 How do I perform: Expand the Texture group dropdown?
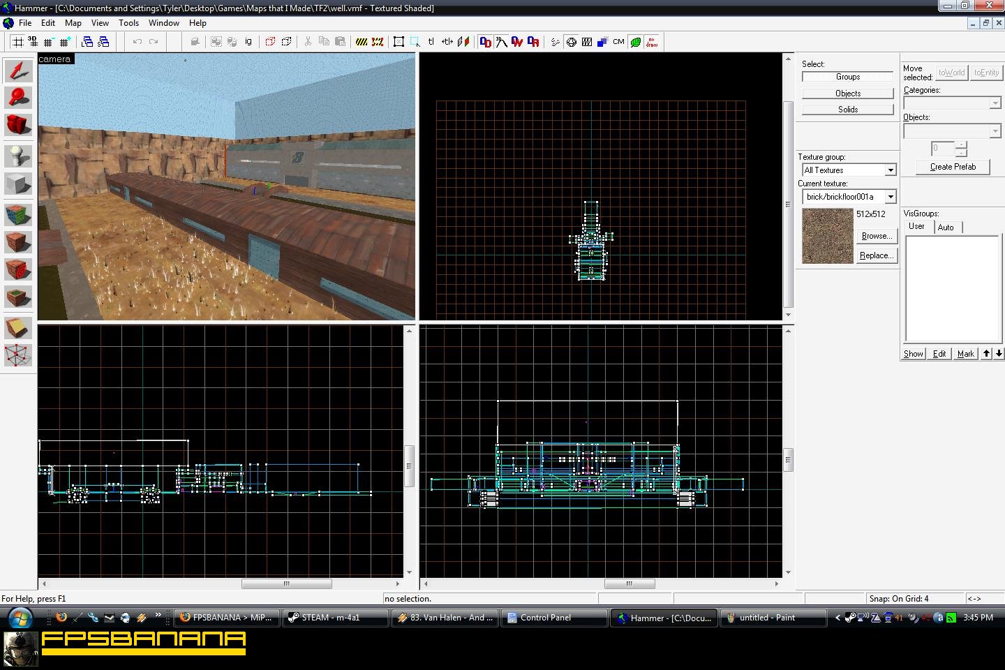(891, 170)
